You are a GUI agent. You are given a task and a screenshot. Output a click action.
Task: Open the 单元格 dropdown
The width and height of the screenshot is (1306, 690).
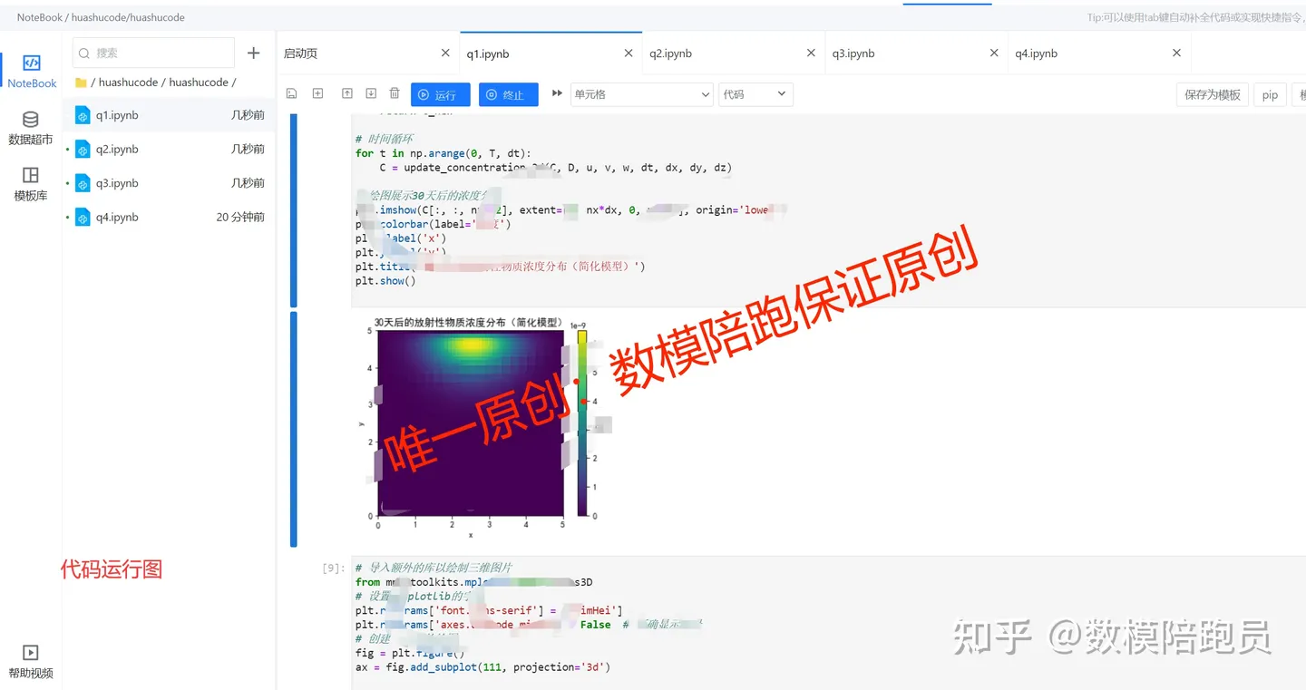pyautogui.click(x=642, y=94)
